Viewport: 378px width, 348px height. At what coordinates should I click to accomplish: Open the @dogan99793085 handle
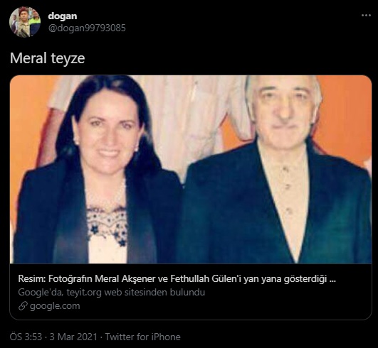click(87, 28)
